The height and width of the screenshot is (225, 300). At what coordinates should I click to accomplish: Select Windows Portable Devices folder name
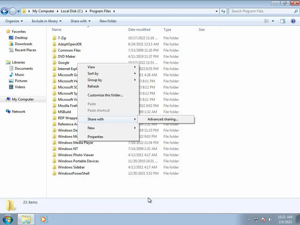pyautogui.click(x=78, y=161)
